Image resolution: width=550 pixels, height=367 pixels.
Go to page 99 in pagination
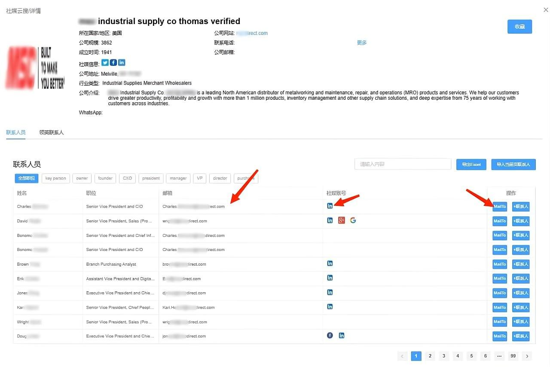click(513, 356)
